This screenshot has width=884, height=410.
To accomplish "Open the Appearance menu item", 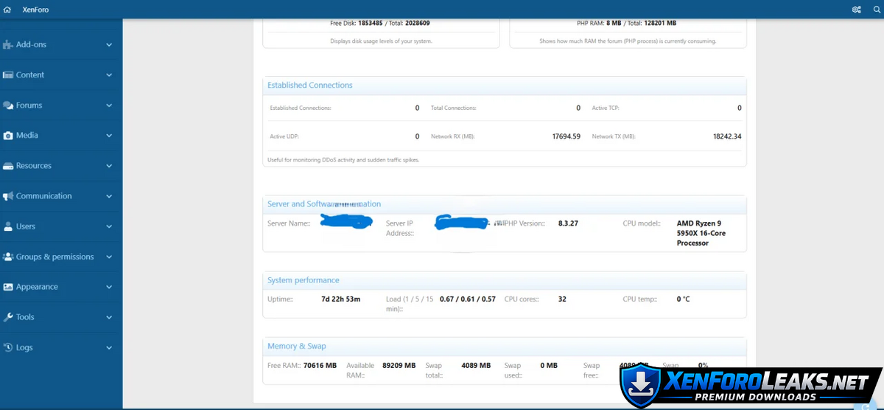I will pos(37,287).
